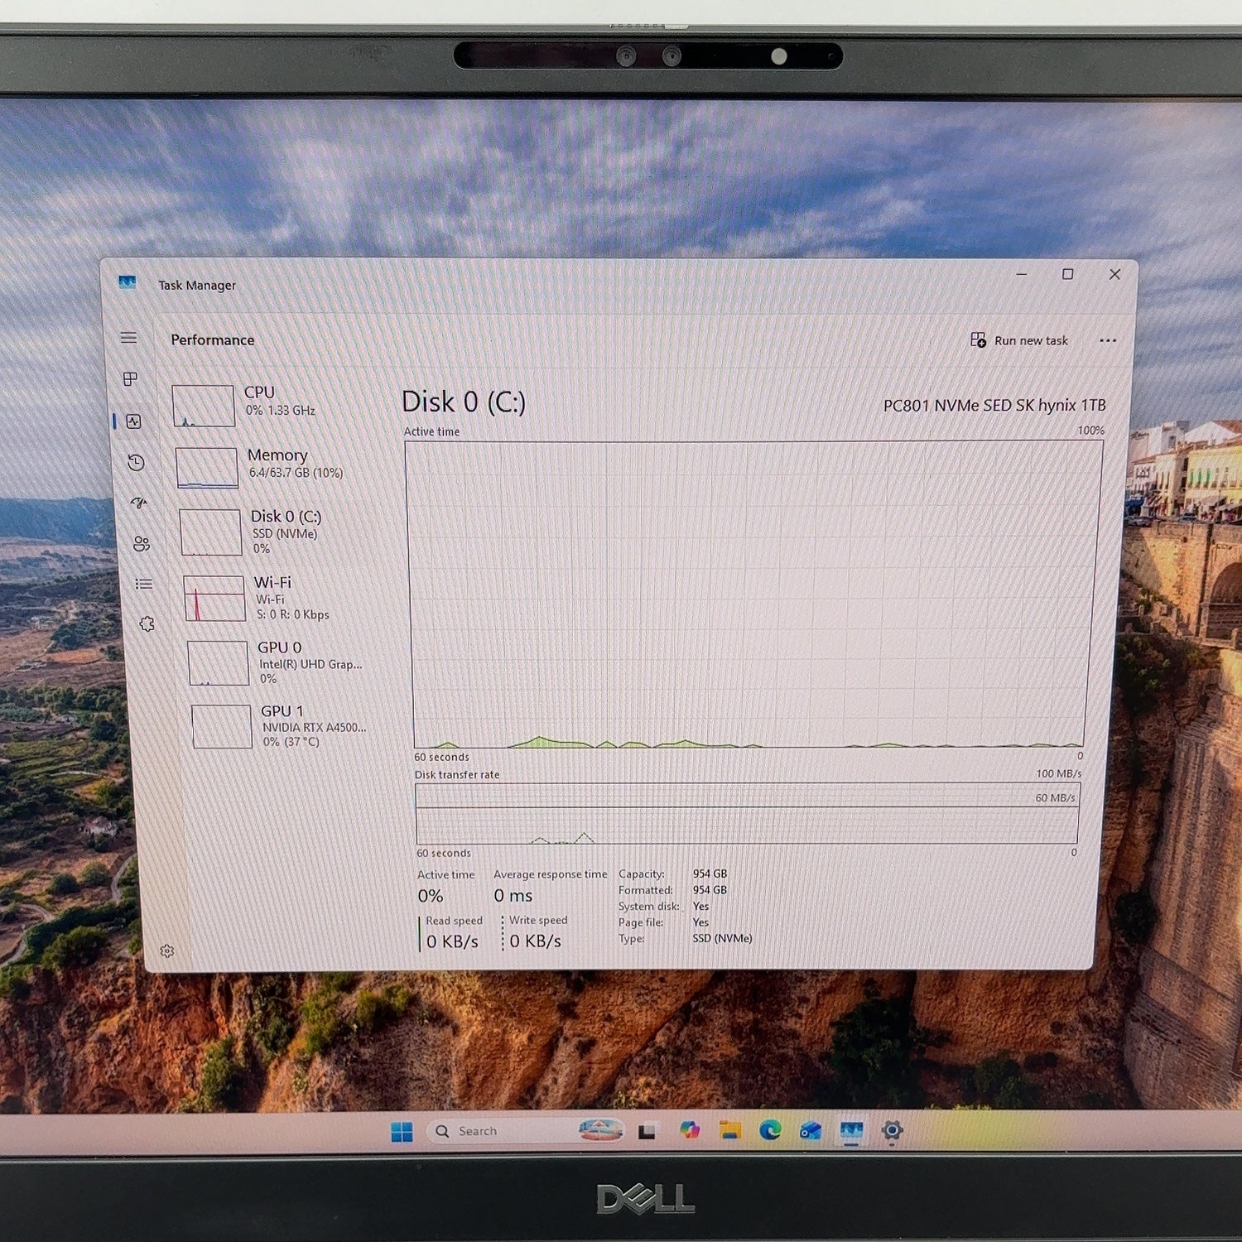Open the Processes page icon in sidebar
This screenshot has width=1242, height=1242.
(130, 379)
